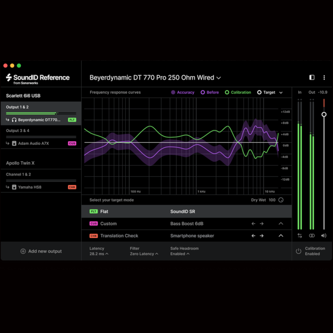Screen dimensions: 333x333
Task: Toggle the sidebar panel layout icon
Action: click(x=312, y=78)
